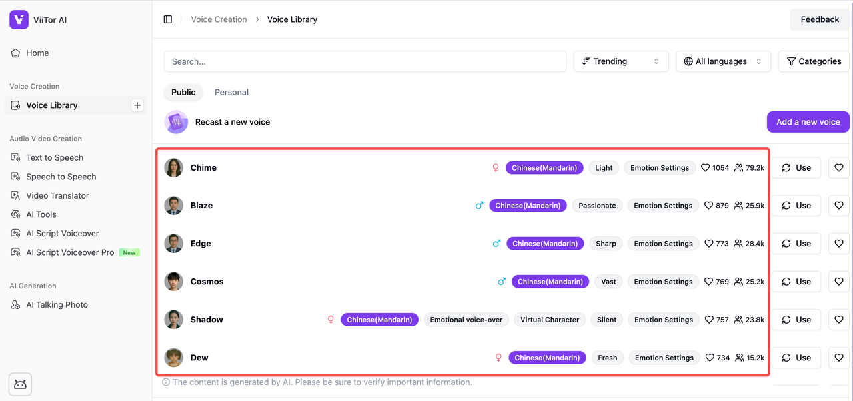This screenshot has width=853, height=401.
Task: Click the Add a new voice button
Action: [808, 122]
